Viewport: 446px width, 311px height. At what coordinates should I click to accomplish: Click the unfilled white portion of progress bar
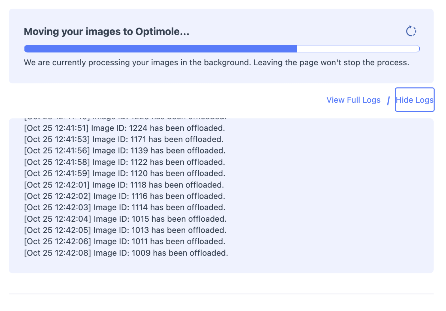coord(358,49)
